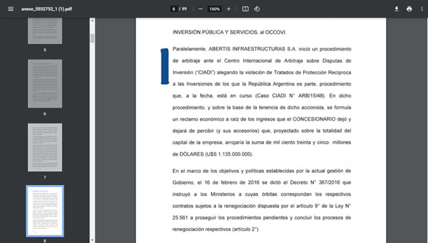Click the fit to page icon
The height and width of the screenshot is (243, 428).
pos(245,9)
